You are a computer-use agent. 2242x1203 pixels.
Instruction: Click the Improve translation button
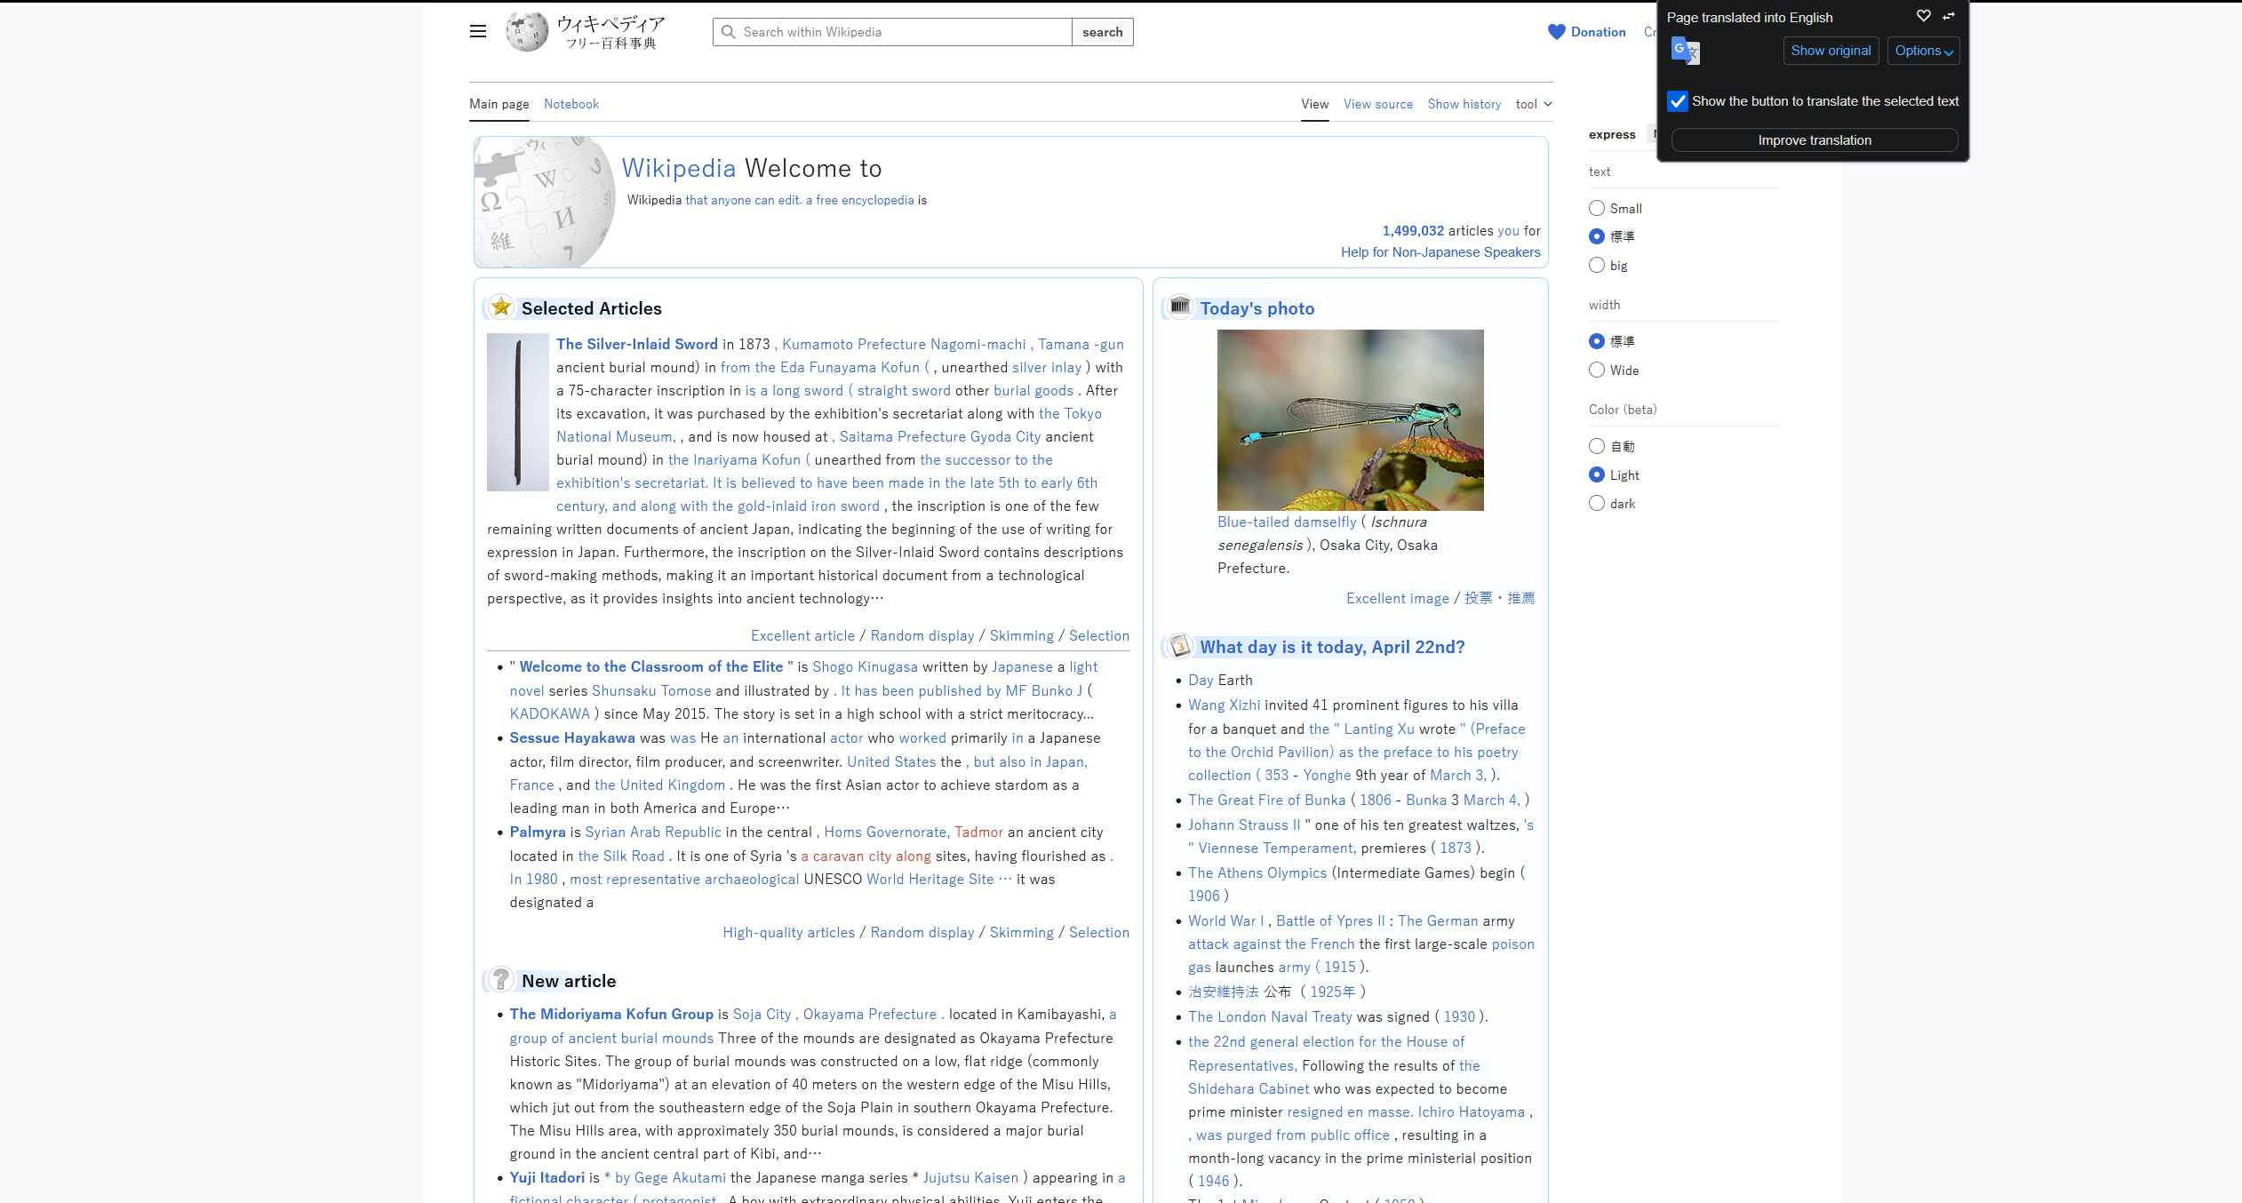click(1815, 140)
